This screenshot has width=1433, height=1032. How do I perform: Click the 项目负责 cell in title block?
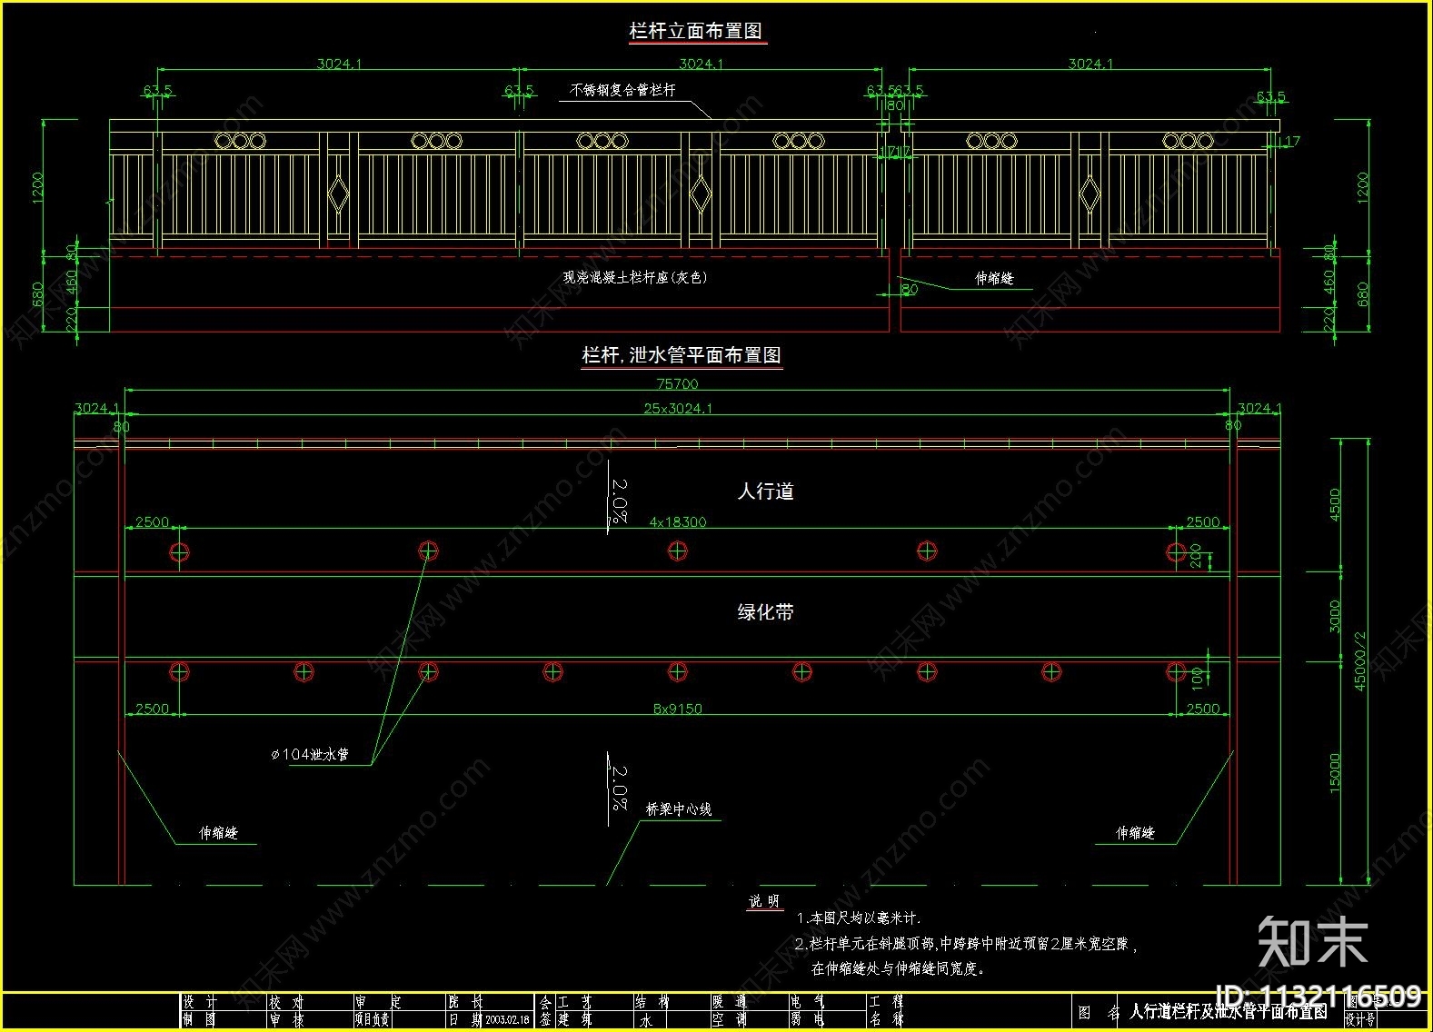point(373,1020)
